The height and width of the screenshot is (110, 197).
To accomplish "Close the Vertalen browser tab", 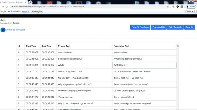I will pyautogui.click(x=26, y=2).
